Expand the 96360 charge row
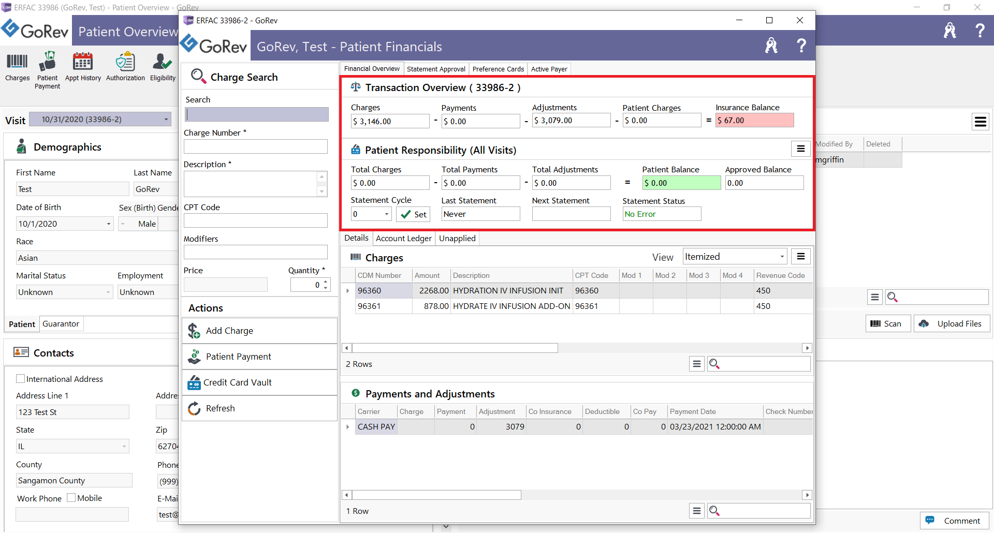Image resolution: width=994 pixels, height=533 pixels. [348, 291]
